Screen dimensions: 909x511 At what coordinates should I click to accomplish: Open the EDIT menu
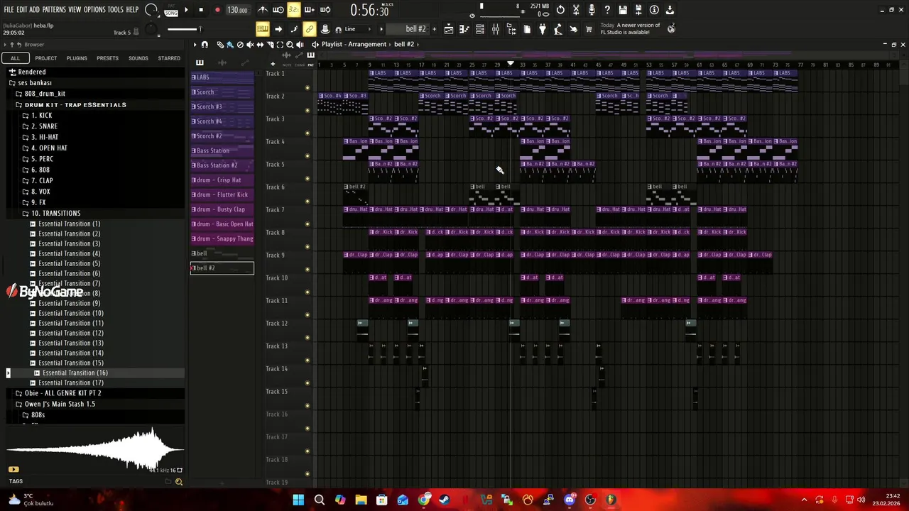point(22,10)
